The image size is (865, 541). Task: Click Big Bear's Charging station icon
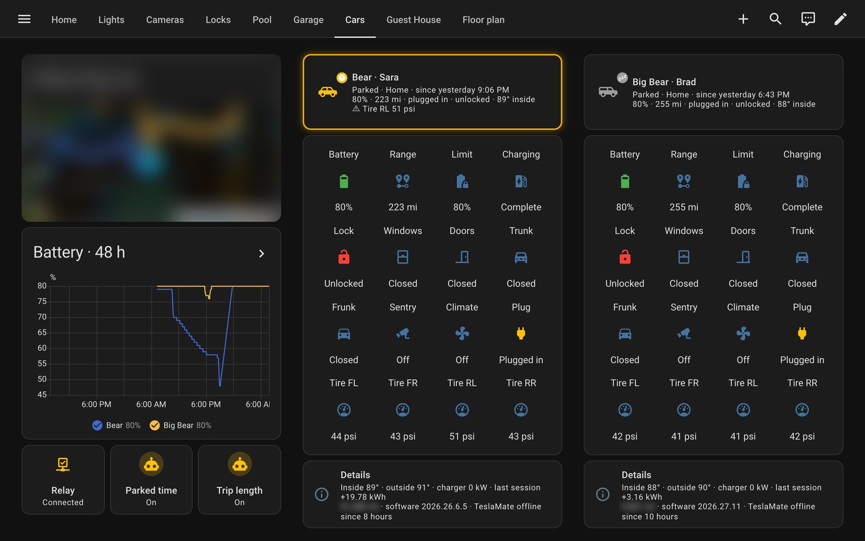point(802,181)
